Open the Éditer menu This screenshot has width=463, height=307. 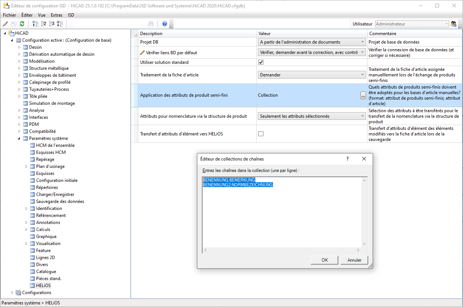[x=27, y=15]
